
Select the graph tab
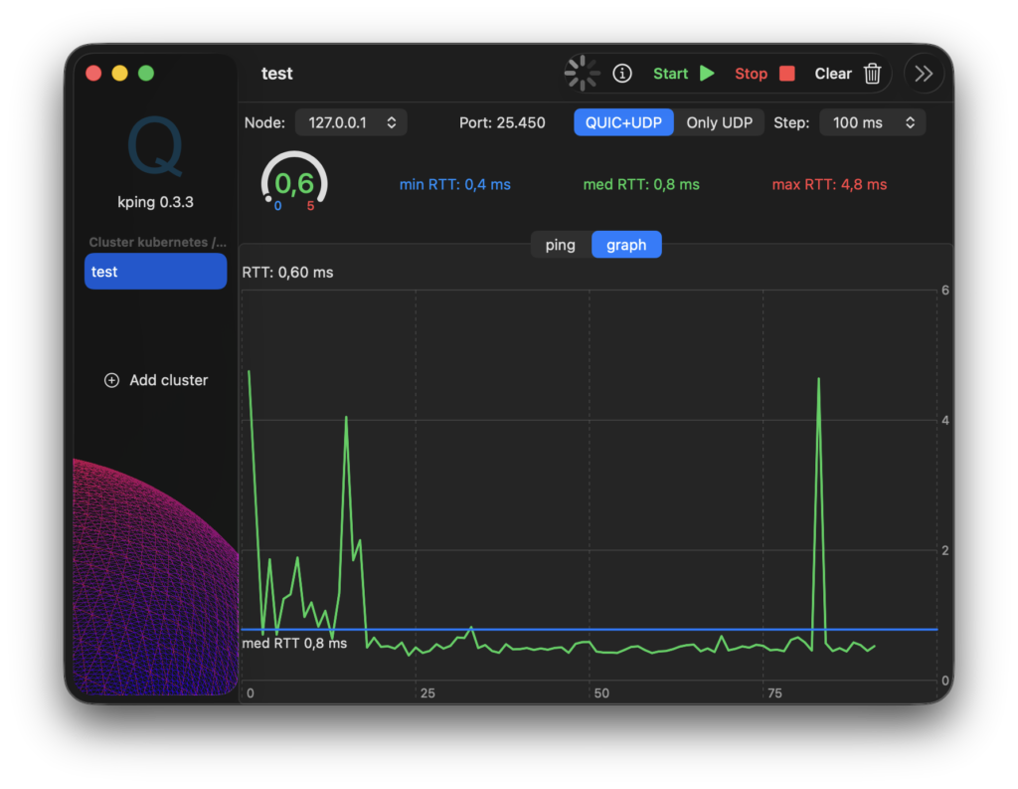[x=626, y=245]
